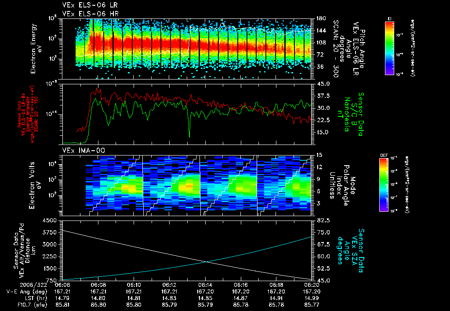Click the F10.7 value 85.77
Image resolution: width=450 pixels, height=311 pixels.
pos(312,305)
